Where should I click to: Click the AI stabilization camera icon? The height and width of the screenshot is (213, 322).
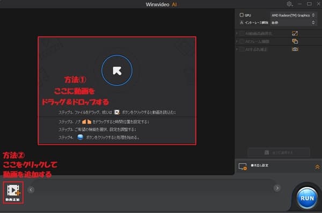click(295, 49)
